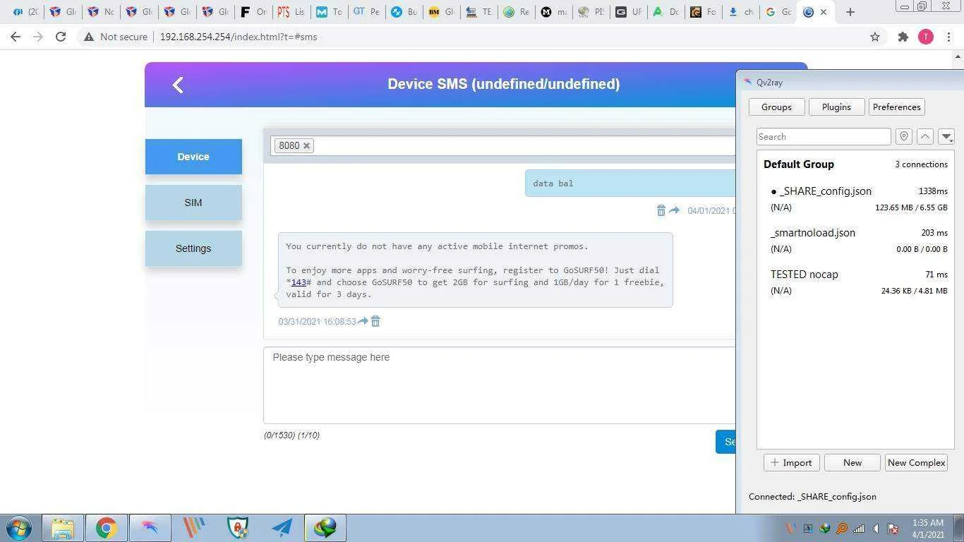Open the sort dropdown arrow in Qv2ray
964x542 pixels.
point(946,137)
